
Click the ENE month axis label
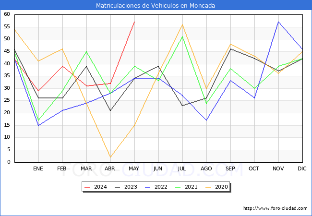[38, 168]
